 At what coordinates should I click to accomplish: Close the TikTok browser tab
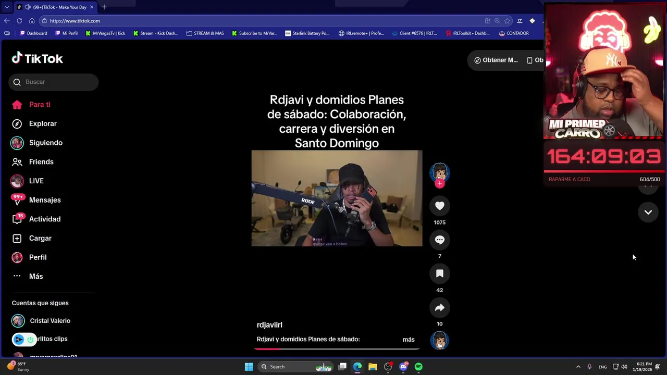[92, 7]
